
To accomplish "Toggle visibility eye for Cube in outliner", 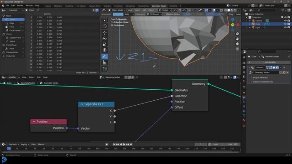I will [285, 24].
